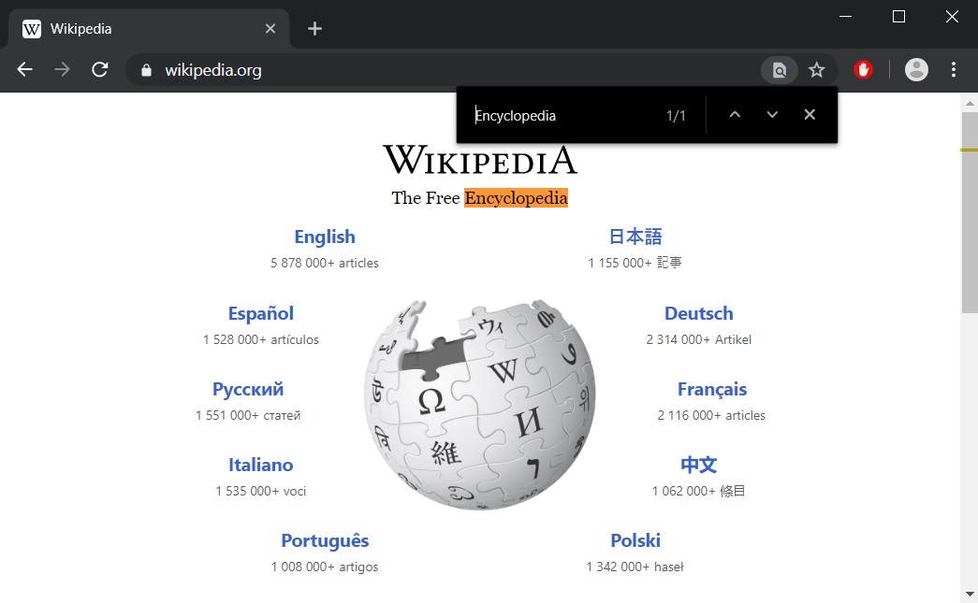Click '1 551 000+ статей' text
The width and height of the screenshot is (978, 603).
point(248,415)
